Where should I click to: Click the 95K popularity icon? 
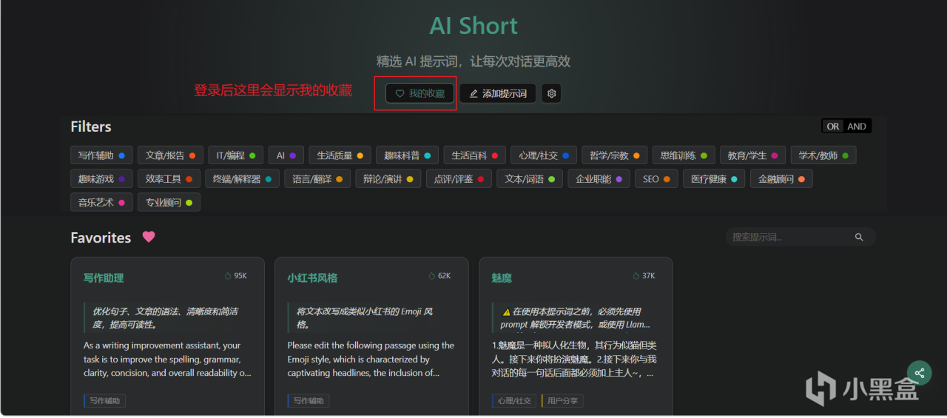tap(228, 276)
